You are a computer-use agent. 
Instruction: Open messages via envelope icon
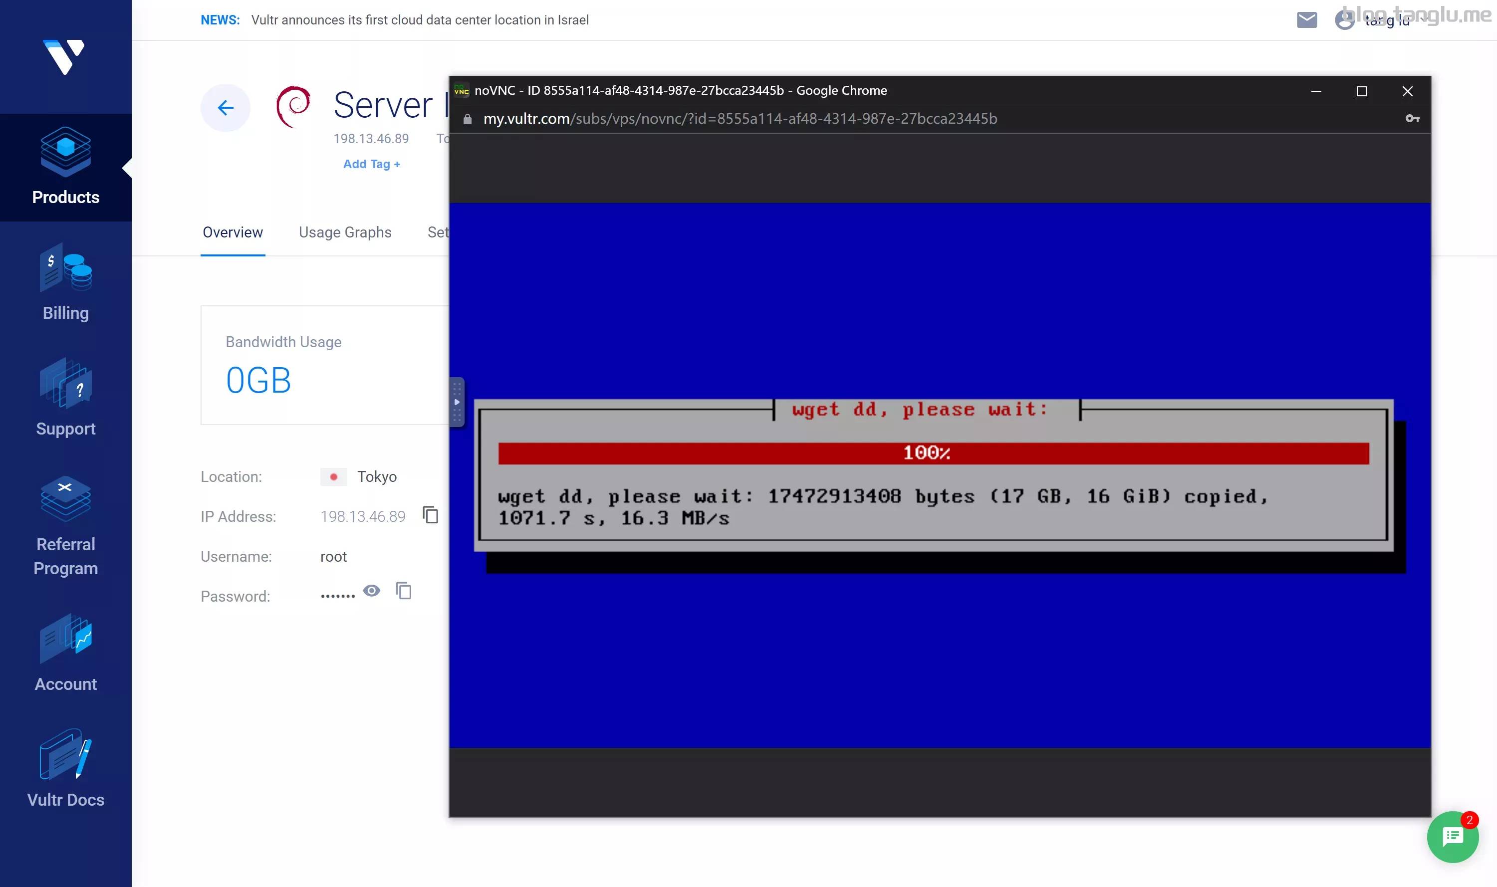pos(1307,20)
